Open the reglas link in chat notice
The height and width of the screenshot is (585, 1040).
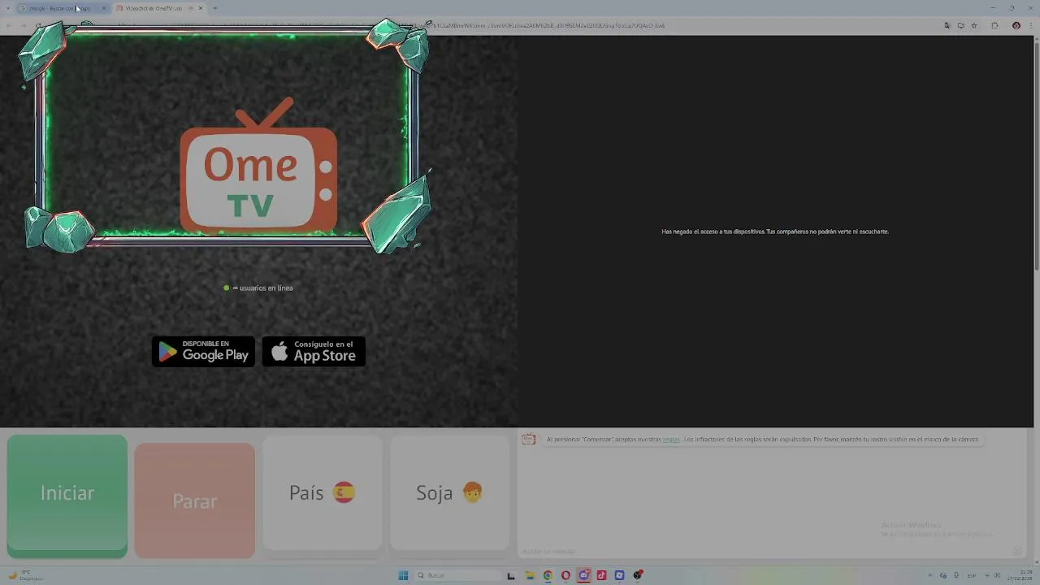click(x=671, y=440)
